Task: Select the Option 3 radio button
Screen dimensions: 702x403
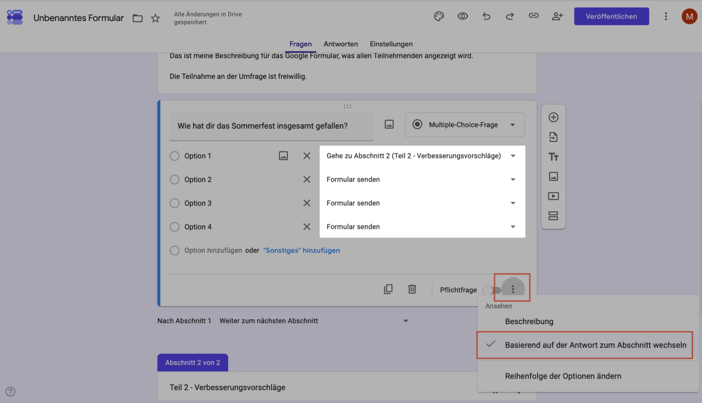Action: 174,203
